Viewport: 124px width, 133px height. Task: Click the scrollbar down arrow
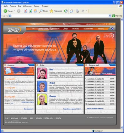[122, 127]
